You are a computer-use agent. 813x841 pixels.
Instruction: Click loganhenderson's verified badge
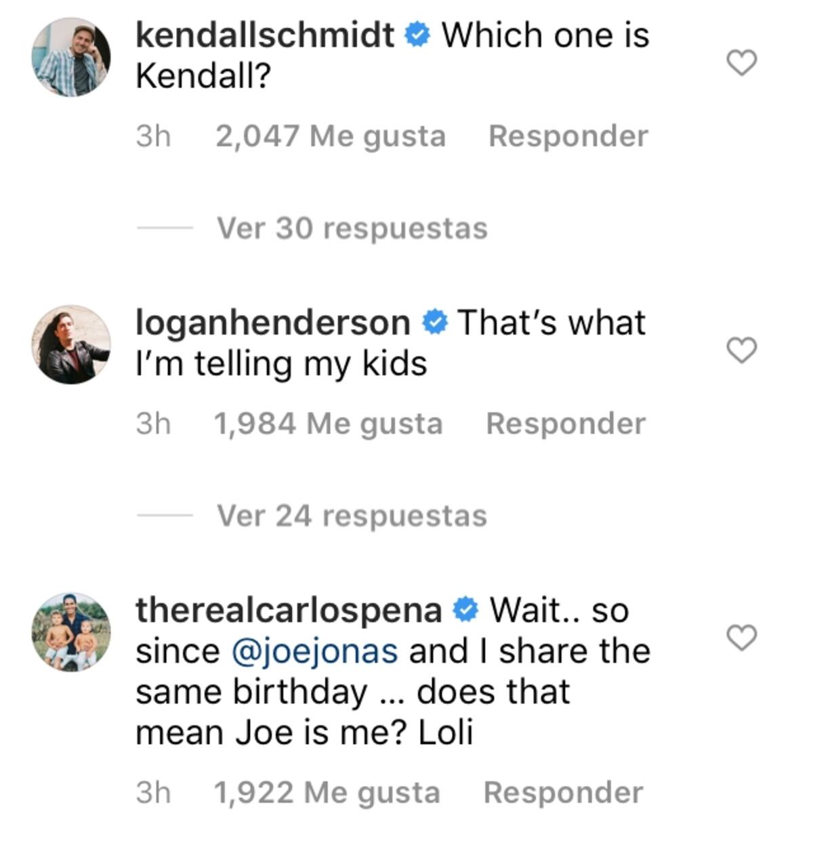pyautogui.click(x=434, y=323)
